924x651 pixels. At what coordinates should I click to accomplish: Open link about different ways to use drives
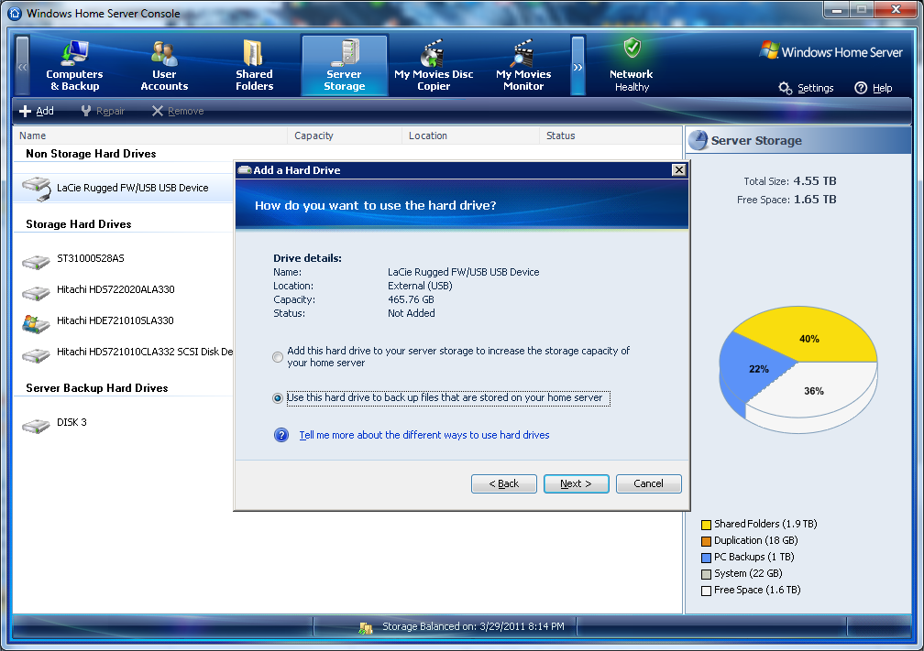click(x=424, y=435)
